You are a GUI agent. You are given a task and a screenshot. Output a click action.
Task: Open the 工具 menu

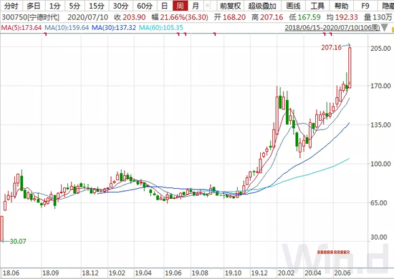317,6
